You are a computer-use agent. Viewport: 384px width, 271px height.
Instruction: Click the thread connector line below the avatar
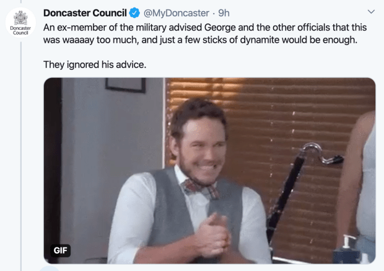coord(21,156)
